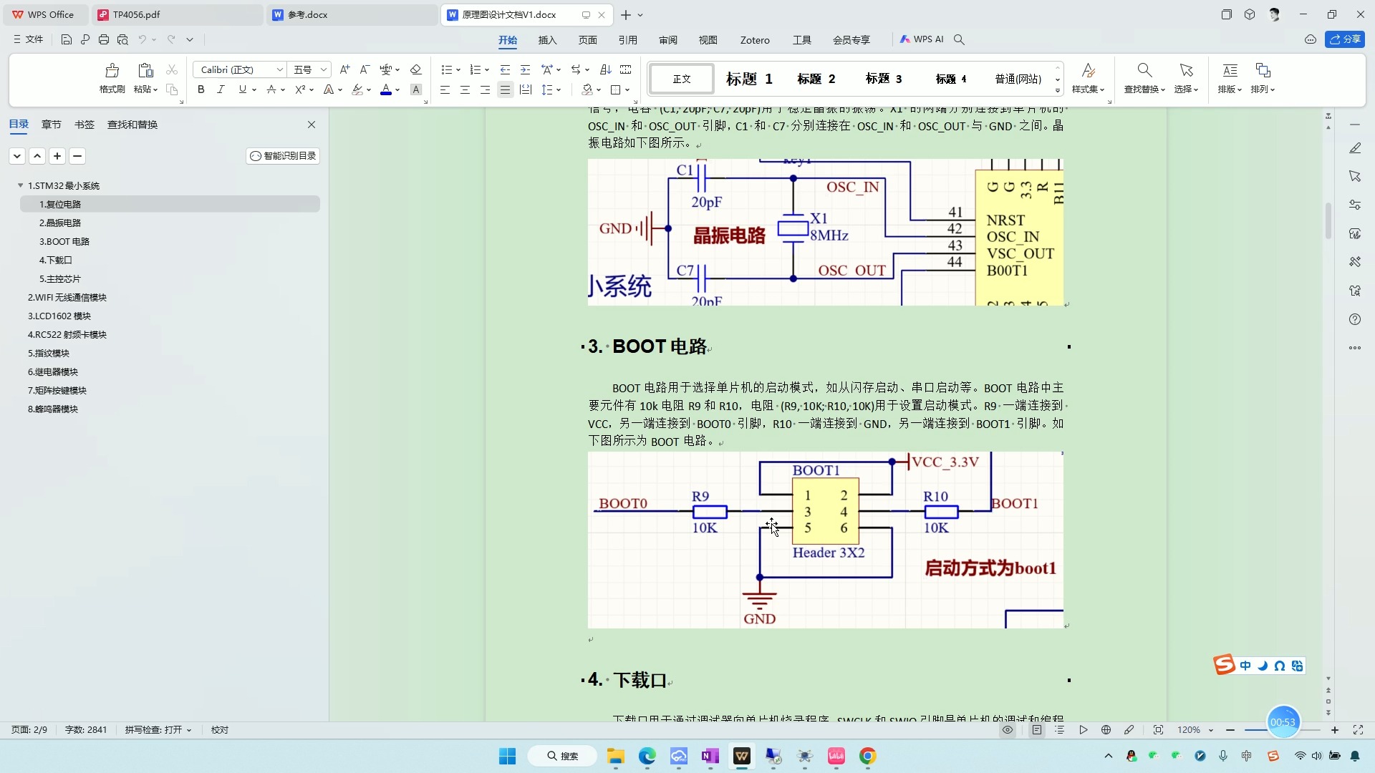Click the zoom-in plus on zoom slider
This screenshot has height=773, width=1375.
[1335, 730]
